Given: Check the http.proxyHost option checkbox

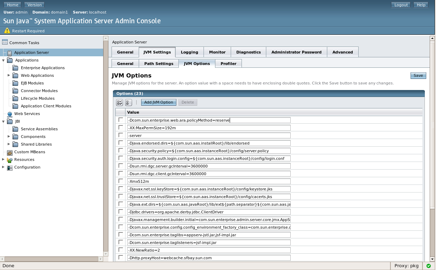Looking at the screenshot, I should 121,257.
